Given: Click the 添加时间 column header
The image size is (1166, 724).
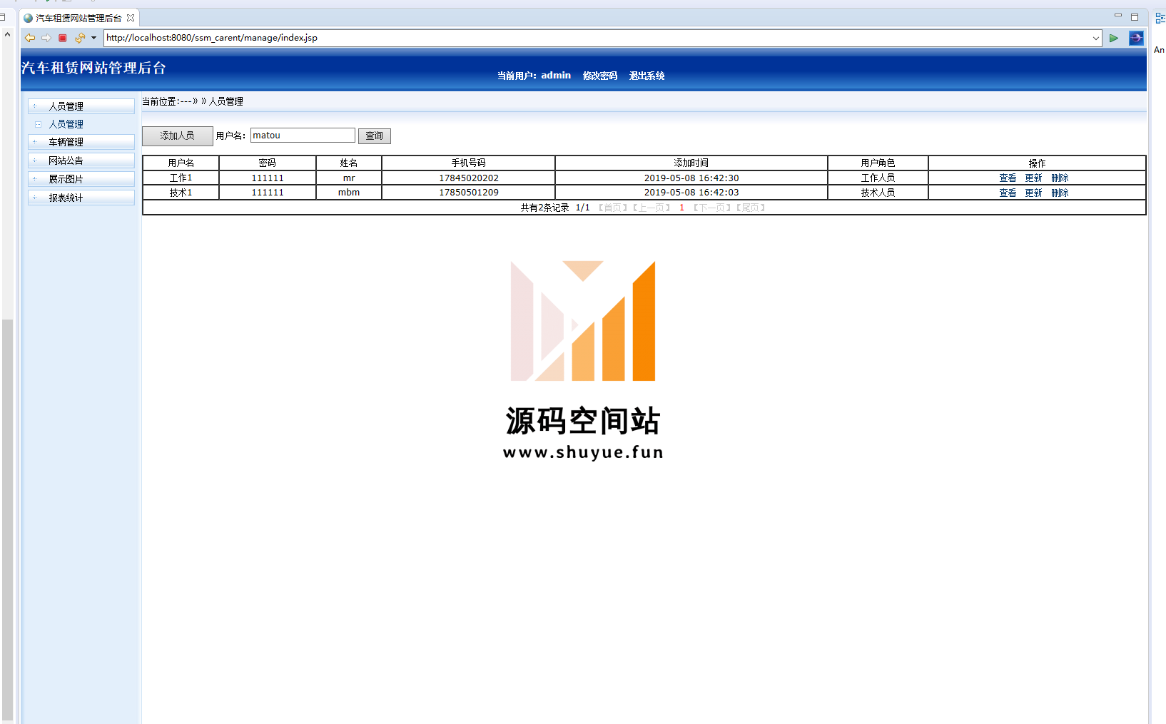Looking at the screenshot, I should 691,163.
